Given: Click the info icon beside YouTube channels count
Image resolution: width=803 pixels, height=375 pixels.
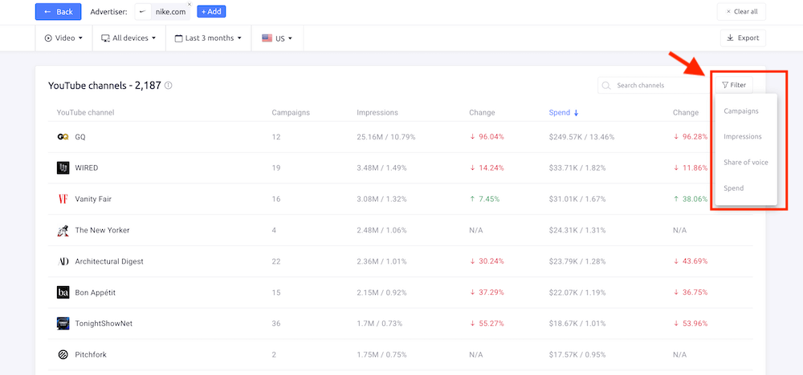Looking at the screenshot, I should 169,86.
